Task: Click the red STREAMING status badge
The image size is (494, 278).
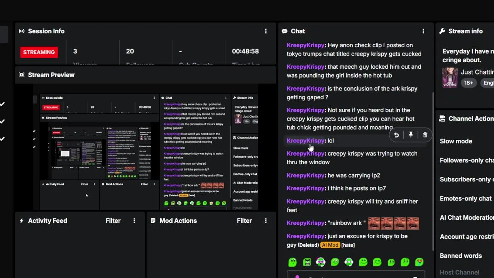Action: click(39, 52)
